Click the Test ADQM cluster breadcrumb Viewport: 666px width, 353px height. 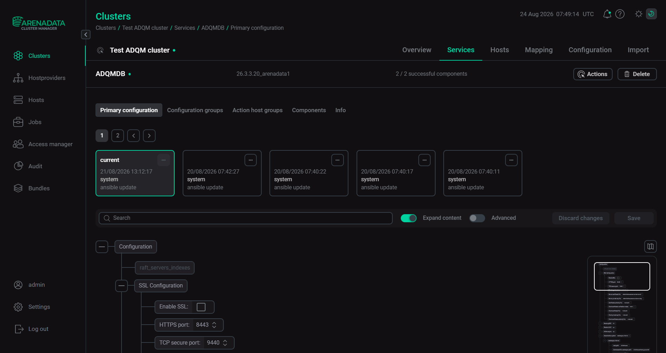pyautogui.click(x=145, y=28)
